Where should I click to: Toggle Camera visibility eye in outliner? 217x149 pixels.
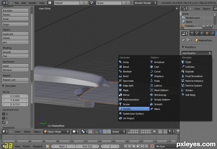(204, 26)
